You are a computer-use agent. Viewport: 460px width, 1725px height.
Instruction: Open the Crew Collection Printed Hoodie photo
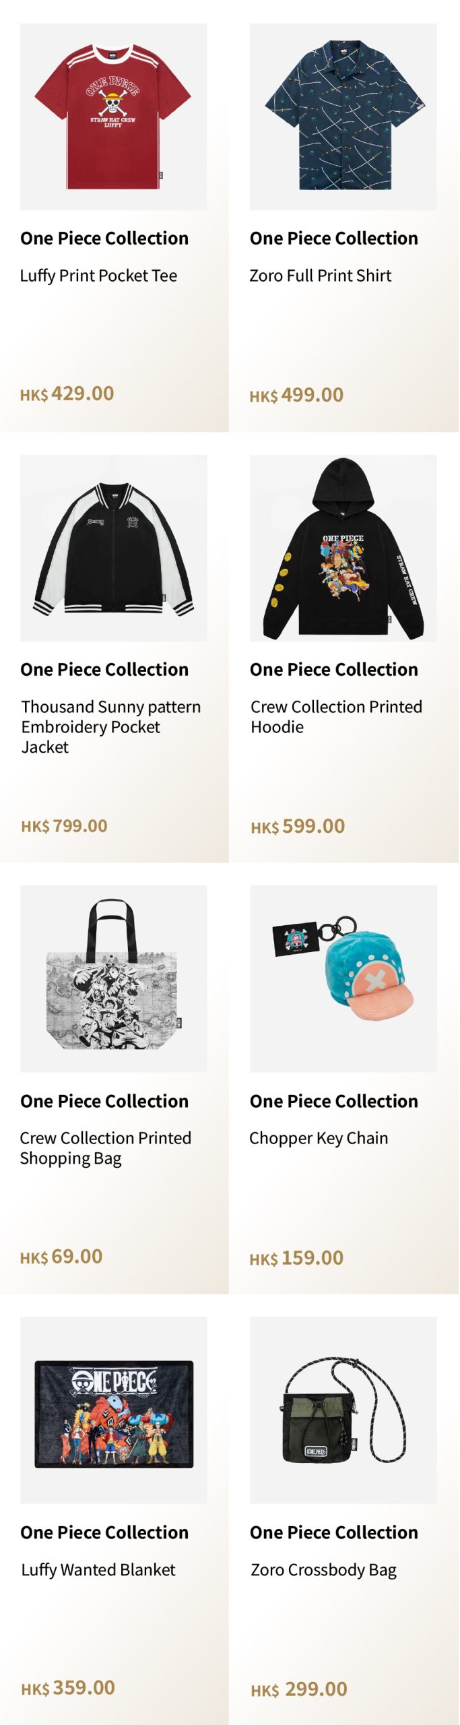click(x=343, y=548)
